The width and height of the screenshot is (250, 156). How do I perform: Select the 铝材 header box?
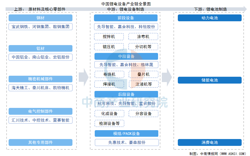(x=41, y=49)
